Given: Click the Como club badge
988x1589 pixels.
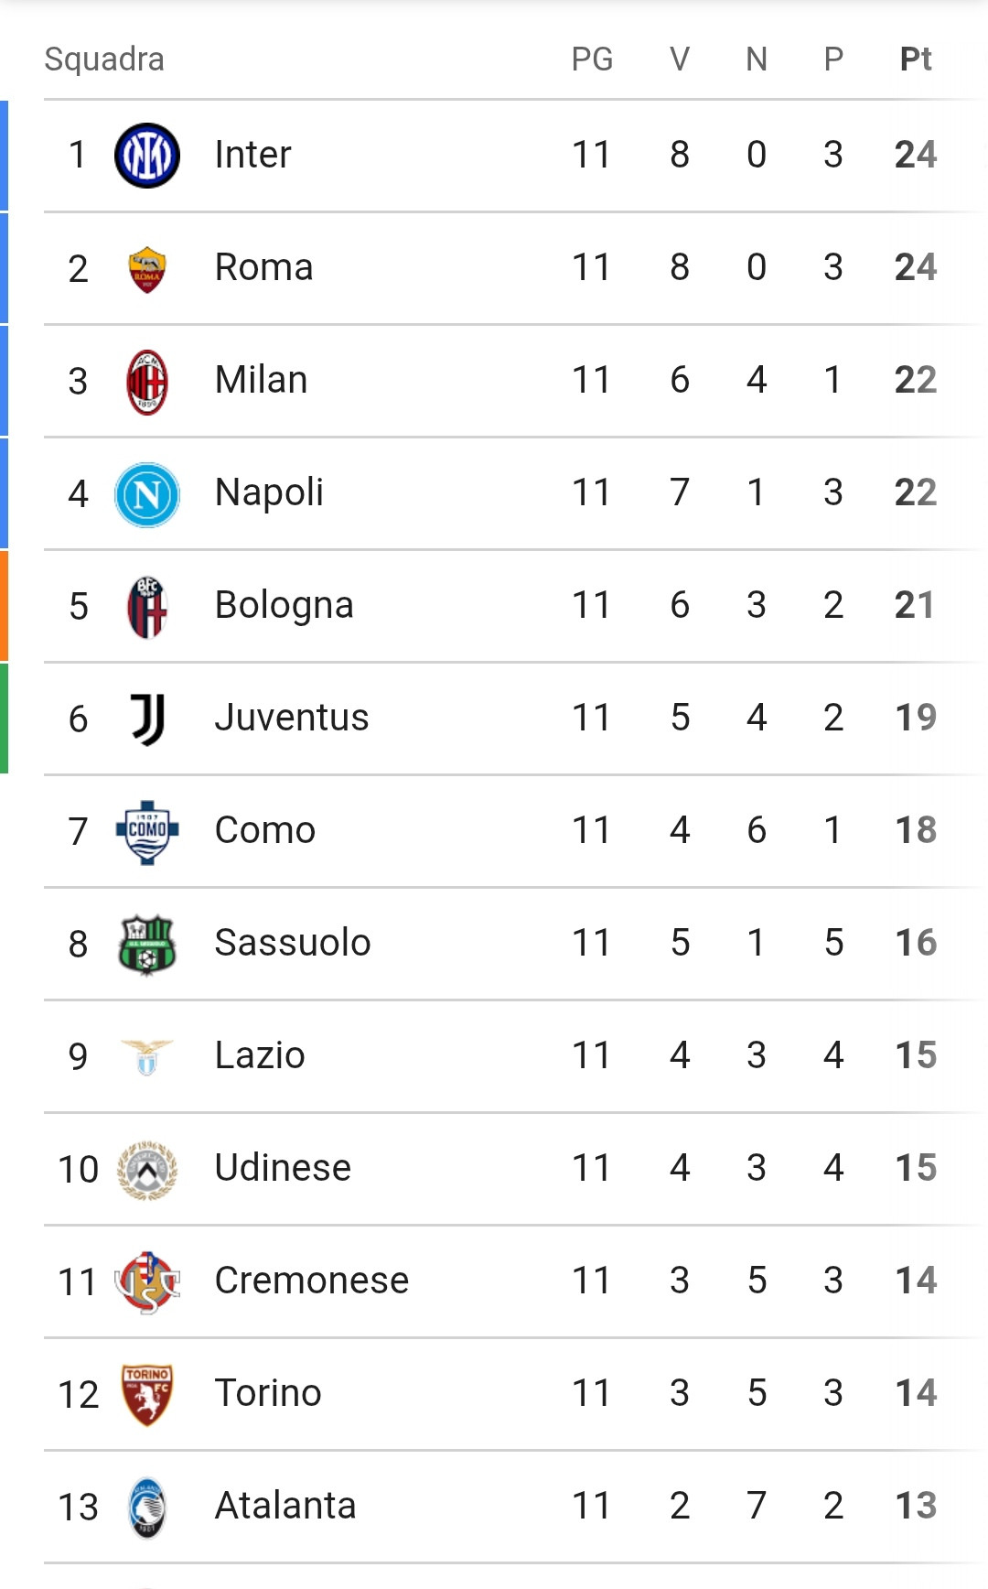Looking at the screenshot, I should click(146, 832).
